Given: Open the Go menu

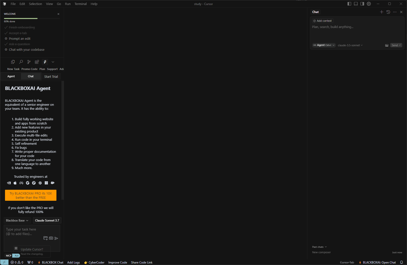Looking at the screenshot, I should pyautogui.click(x=59, y=4).
